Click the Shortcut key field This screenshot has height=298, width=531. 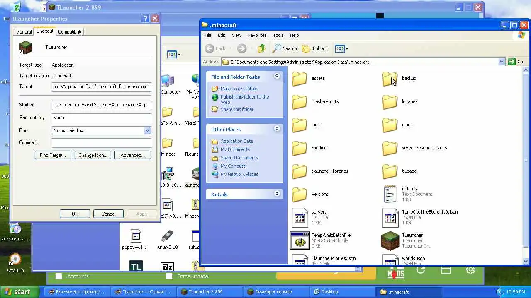[x=102, y=118]
